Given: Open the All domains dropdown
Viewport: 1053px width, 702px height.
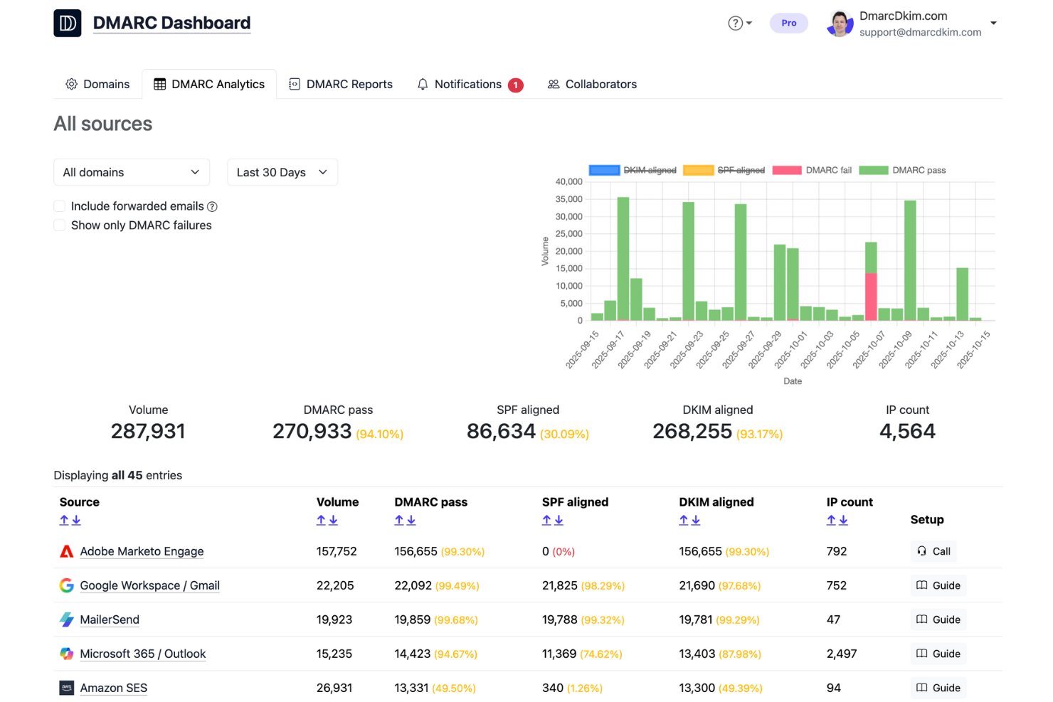Looking at the screenshot, I should (131, 171).
